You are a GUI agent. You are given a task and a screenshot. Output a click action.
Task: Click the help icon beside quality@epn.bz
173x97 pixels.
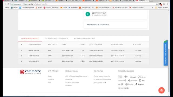pos(105,82)
